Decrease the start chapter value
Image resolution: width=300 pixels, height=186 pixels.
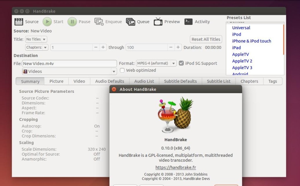[96, 47]
